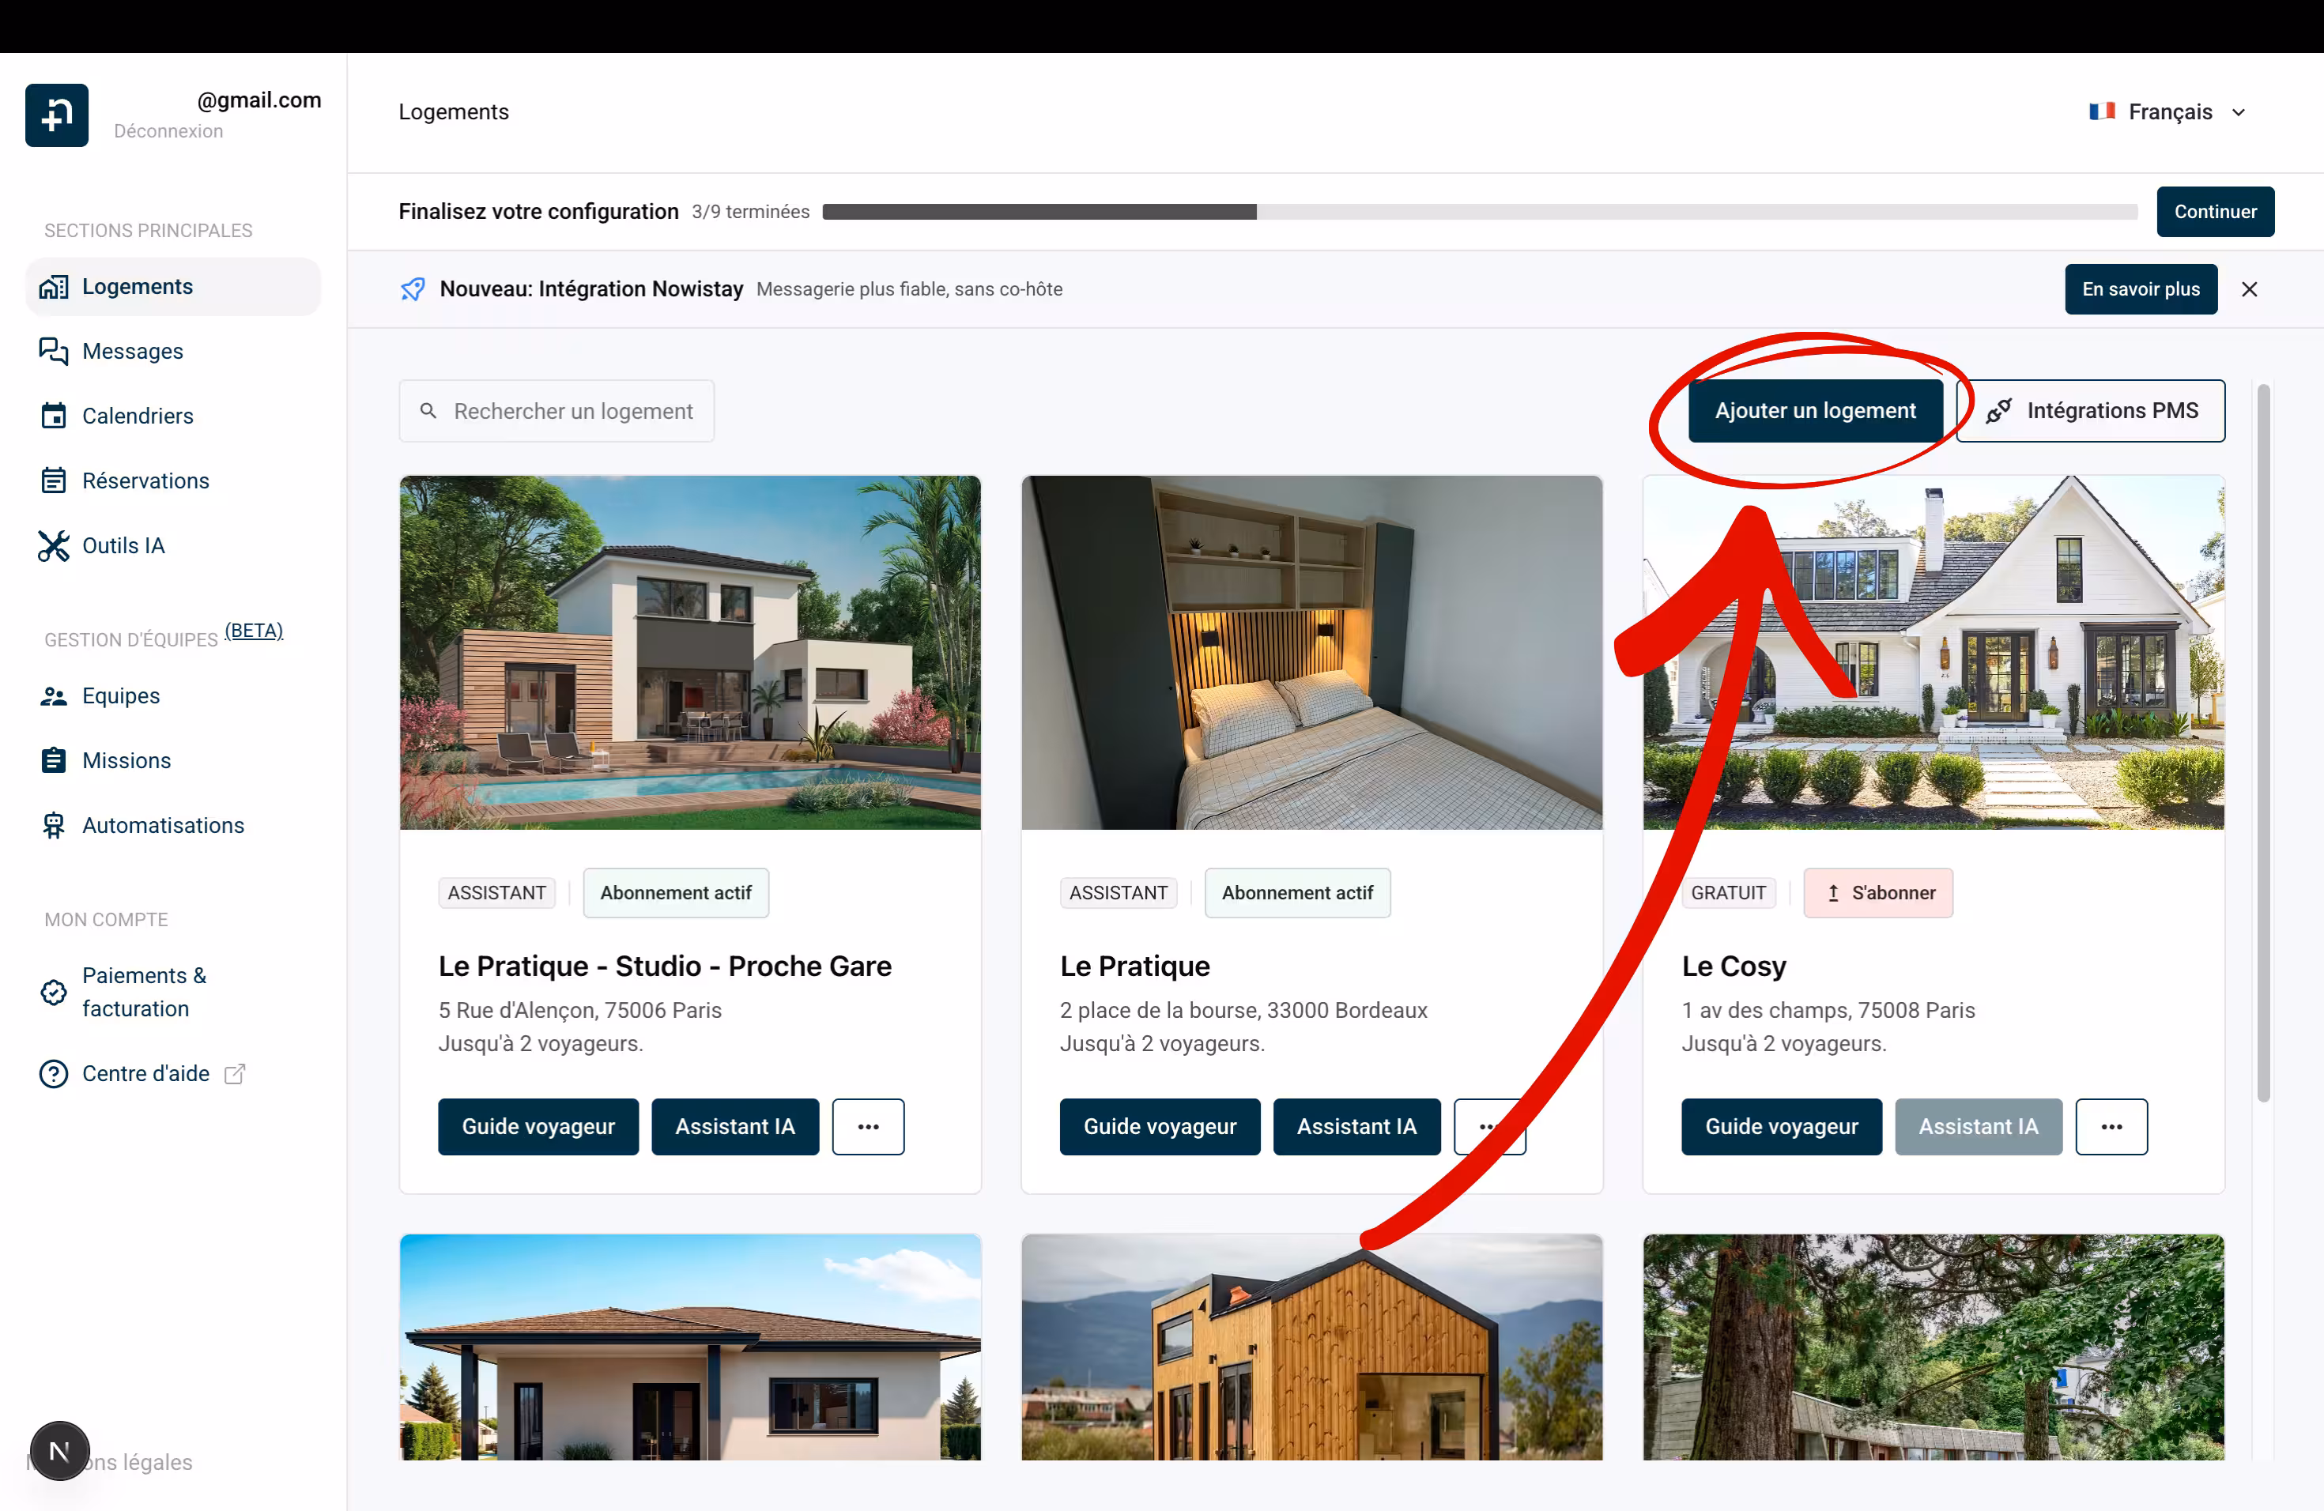Click Ajouter un logement button
This screenshot has width=2324, height=1511.
pyautogui.click(x=1815, y=411)
